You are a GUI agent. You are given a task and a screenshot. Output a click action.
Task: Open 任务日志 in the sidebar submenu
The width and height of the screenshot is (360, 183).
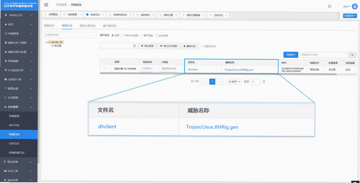(14, 144)
